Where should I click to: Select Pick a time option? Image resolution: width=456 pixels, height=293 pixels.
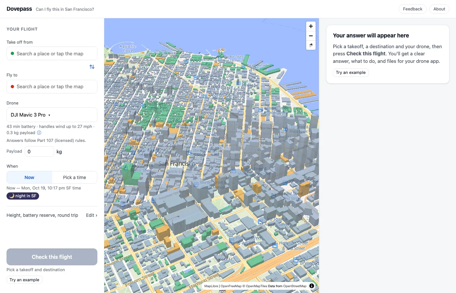click(75, 177)
